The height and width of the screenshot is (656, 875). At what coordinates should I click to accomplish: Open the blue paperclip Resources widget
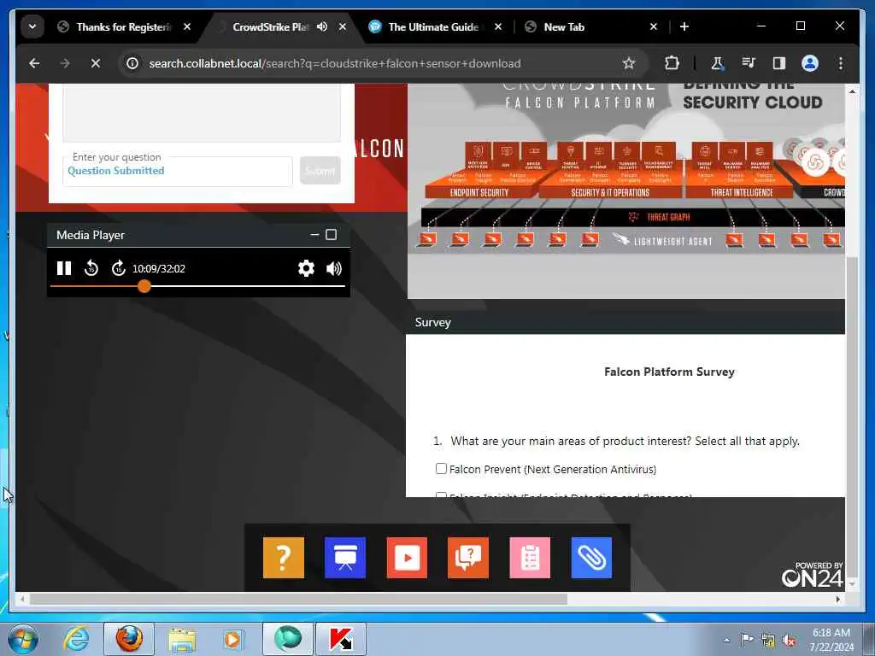(x=591, y=557)
